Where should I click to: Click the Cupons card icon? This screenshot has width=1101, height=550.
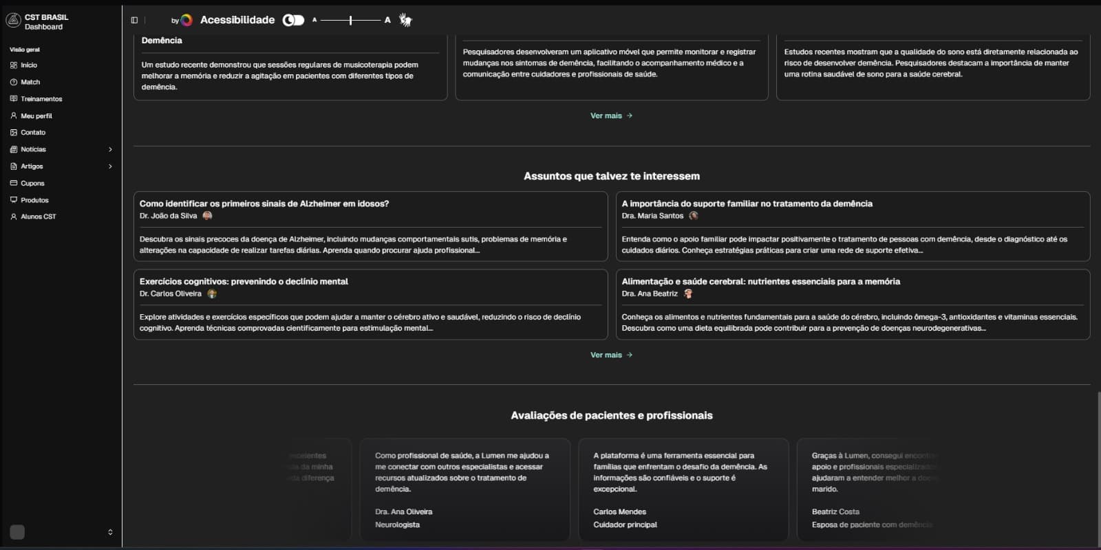coord(14,184)
